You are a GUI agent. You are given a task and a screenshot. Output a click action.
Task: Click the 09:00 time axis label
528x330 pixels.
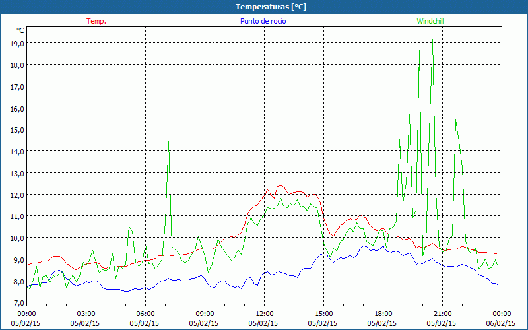(205, 314)
